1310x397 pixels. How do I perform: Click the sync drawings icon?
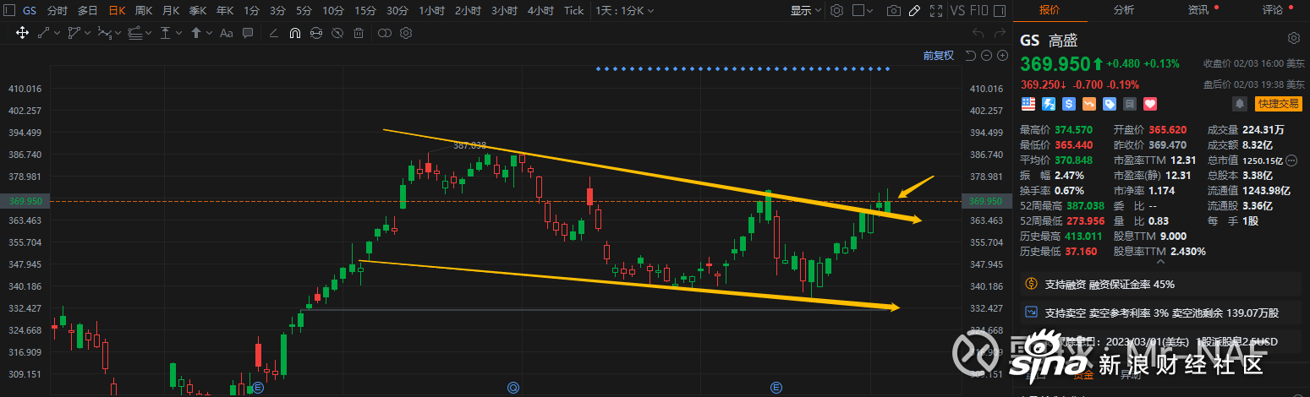click(316, 33)
